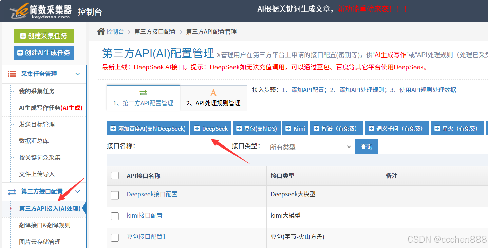Screen dimensions: 488x248
Task: Click the 豆包(支持DS) add button
Action: [x=257, y=129]
